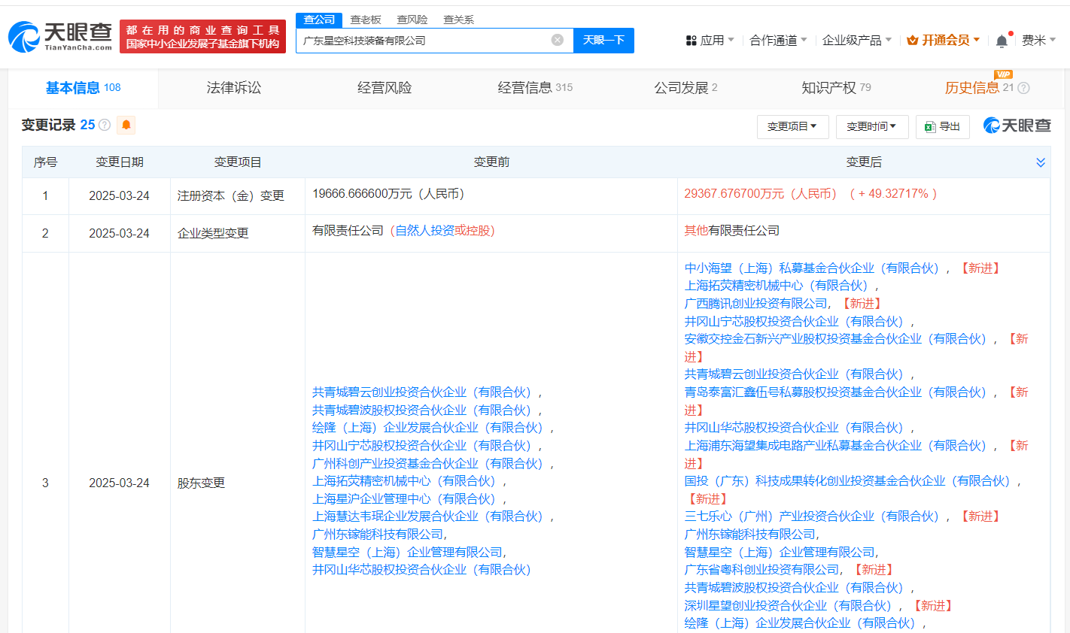
Task: Click the help icon beside 变更记录 25
Action: pos(105,125)
